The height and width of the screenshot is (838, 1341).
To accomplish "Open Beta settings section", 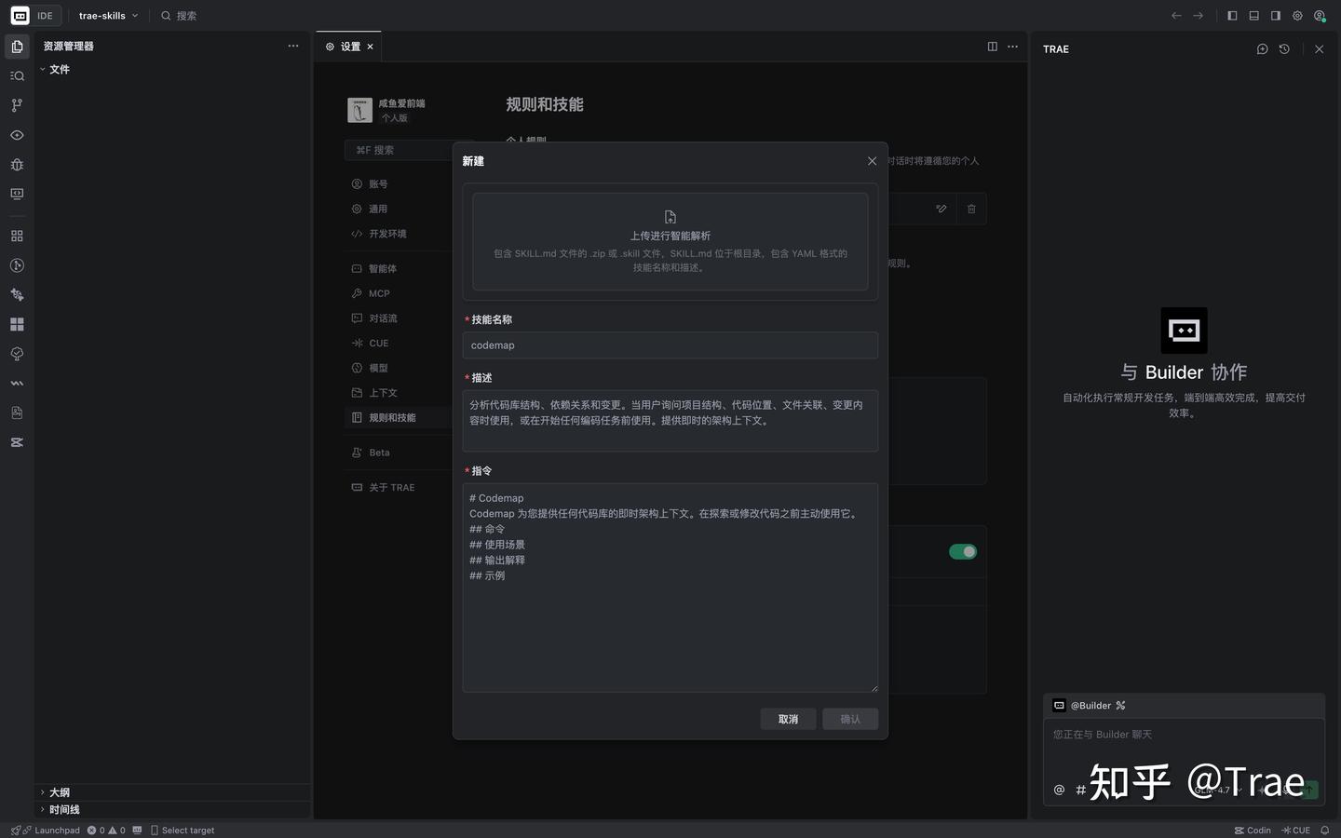I will pyautogui.click(x=379, y=453).
